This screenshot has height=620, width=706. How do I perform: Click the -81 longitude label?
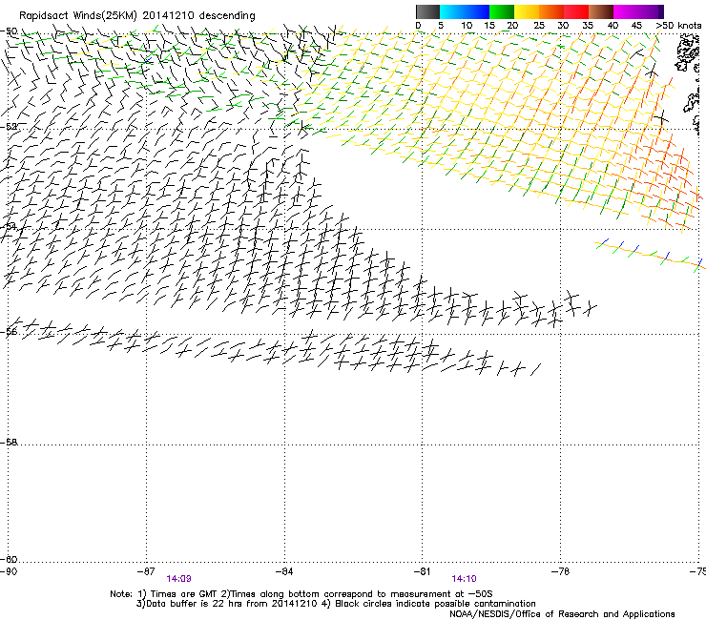422,571
